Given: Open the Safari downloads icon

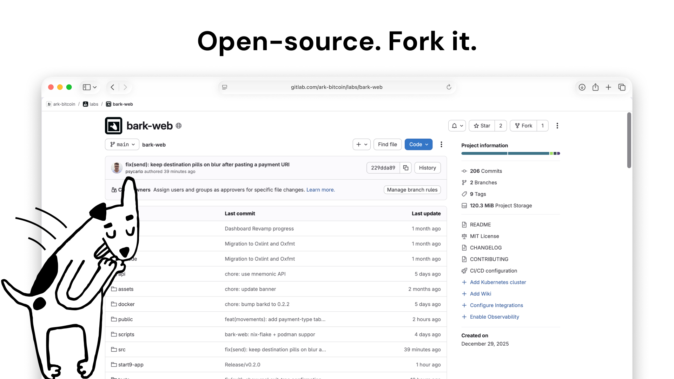Looking at the screenshot, I should pyautogui.click(x=582, y=87).
